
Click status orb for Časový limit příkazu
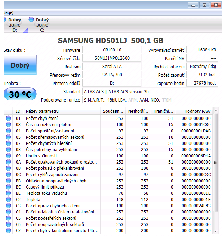(x=8, y=187)
